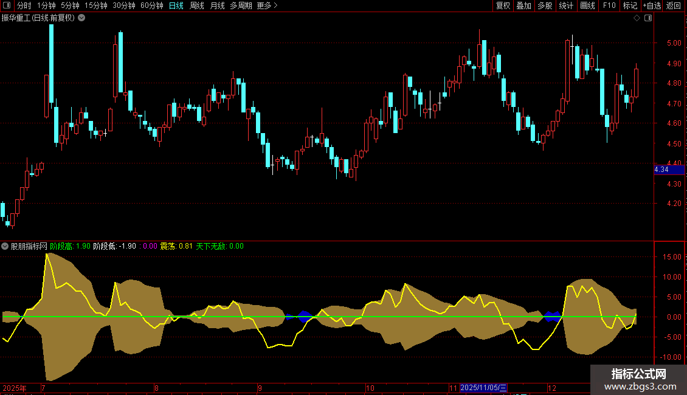Switch to 周线 weekly chart
This screenshot has width=687, height=395.
[197, 5]
